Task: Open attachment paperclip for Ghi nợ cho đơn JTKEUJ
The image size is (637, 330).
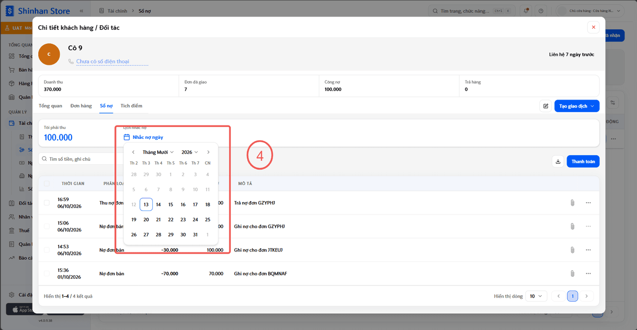Action: [x=572, y=250]
